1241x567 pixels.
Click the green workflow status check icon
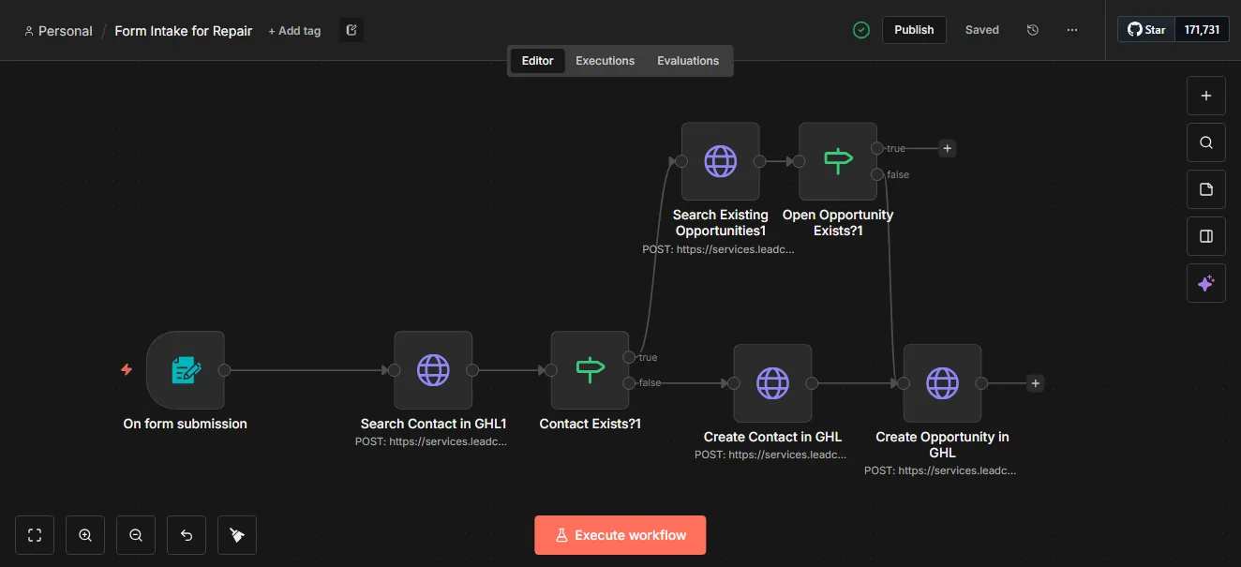pos(861,30)
